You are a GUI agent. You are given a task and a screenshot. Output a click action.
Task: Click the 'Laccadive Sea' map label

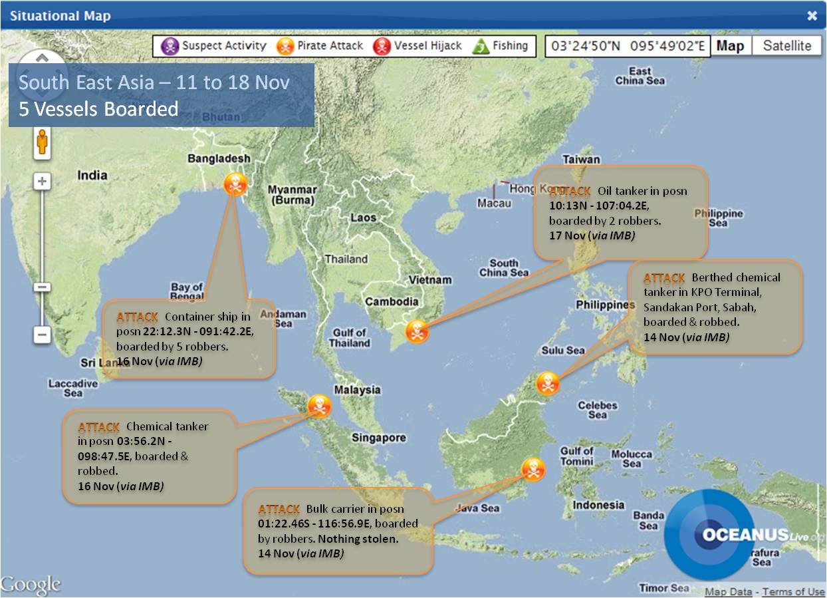click(x=73, y=388)
